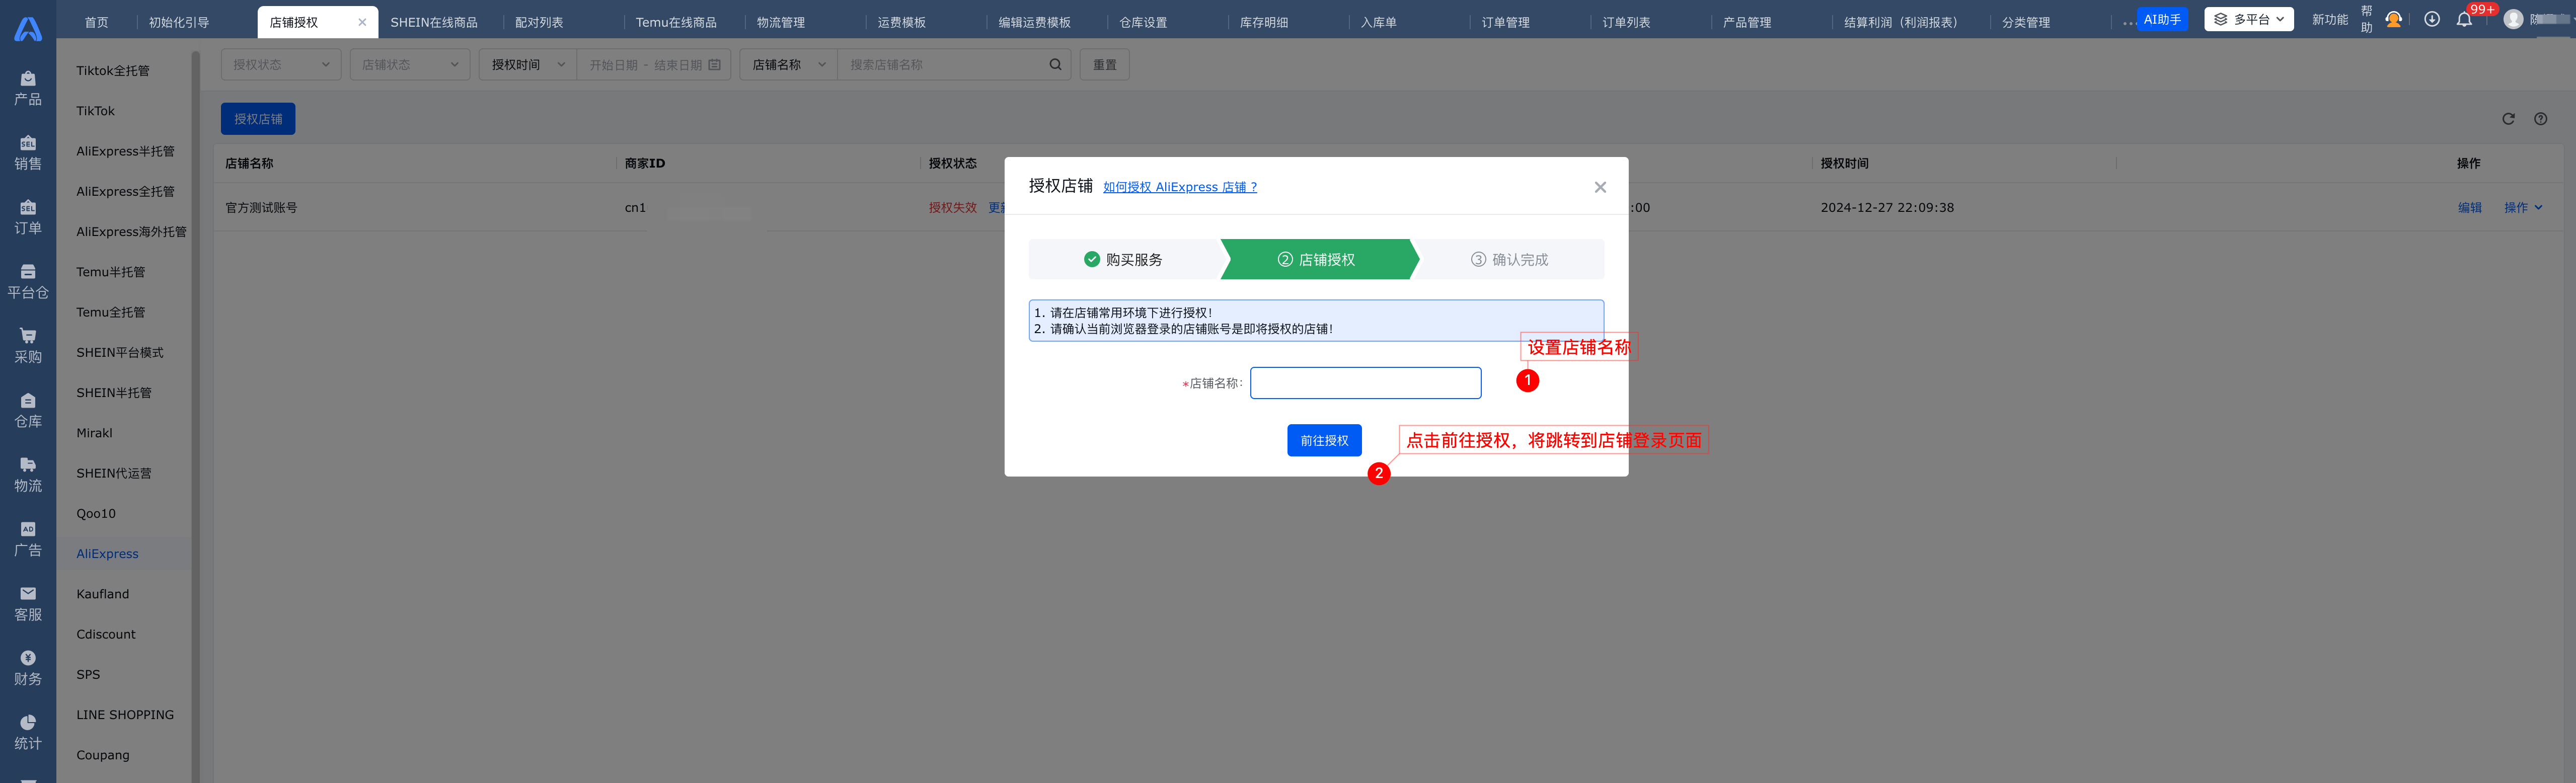
Task: Switch to the 分类管理 tab
Action: [2026, 22]
